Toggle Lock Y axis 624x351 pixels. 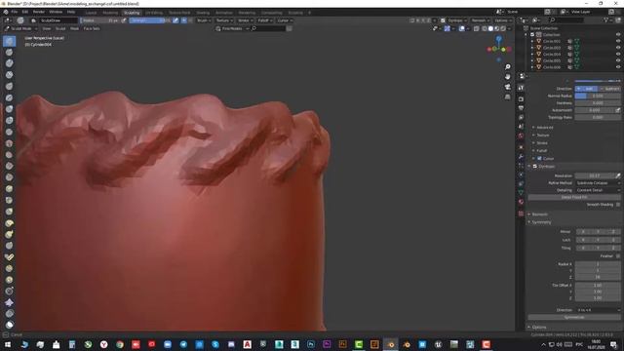[598, 240]
